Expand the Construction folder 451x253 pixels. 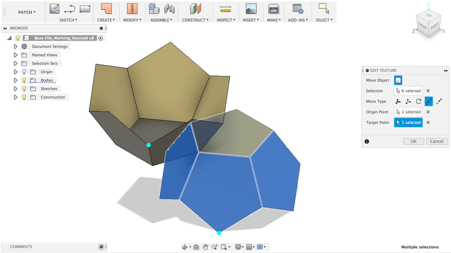coord(16,97)
